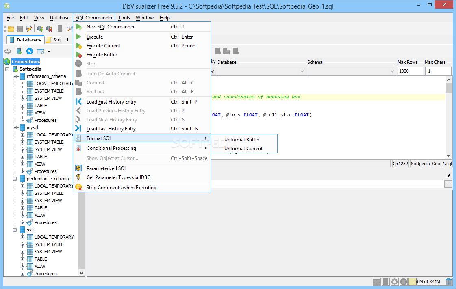Click the Save As disk with pencil icon
456x289 pixels.
coord(29,28)
